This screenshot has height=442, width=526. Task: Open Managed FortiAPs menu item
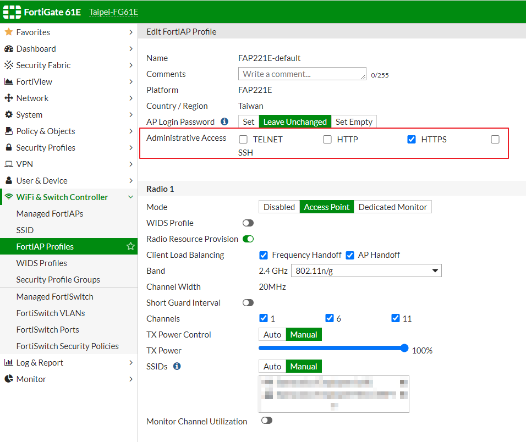pos(69,214)
